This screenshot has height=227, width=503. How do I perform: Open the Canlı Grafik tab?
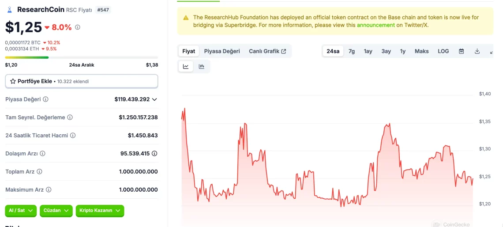coord(267,51)
